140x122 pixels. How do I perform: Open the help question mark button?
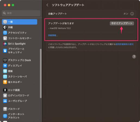[x=134, y=57]
